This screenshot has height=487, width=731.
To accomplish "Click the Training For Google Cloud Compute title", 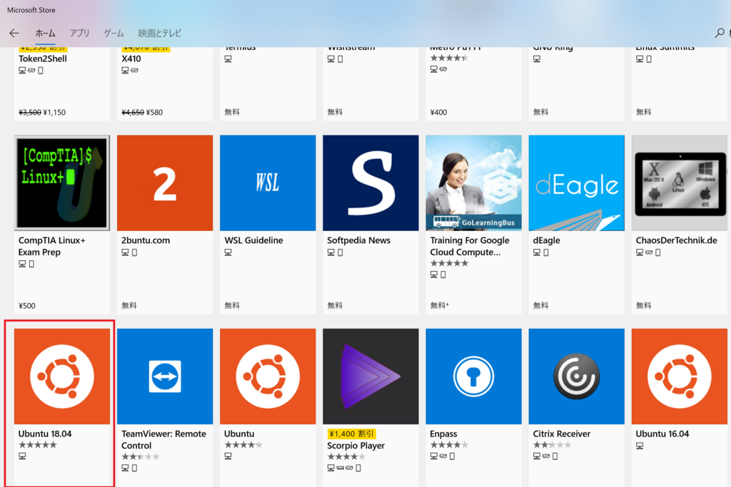I will pyautogui.click(x=470, y=246).
